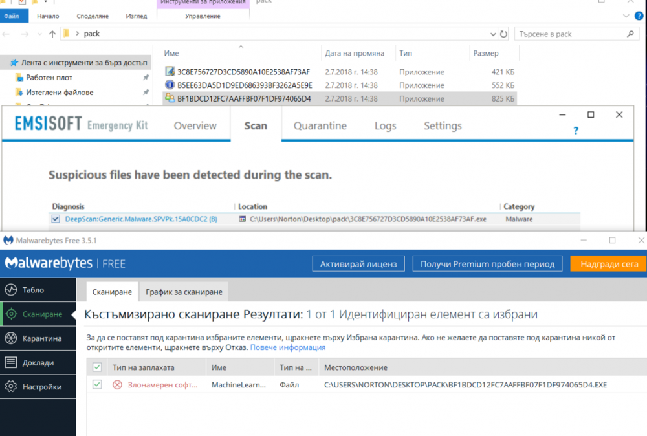
Task: Click the Diagnosis column header in Emsisoft
Action: (68, 206)
